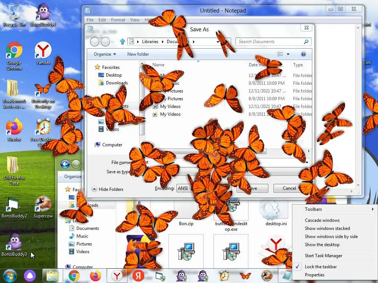The width and height of the screenshot is (378, 283).
Task: Select the Bon.zip file in Explorer
Action: click(x=186, y=214)
